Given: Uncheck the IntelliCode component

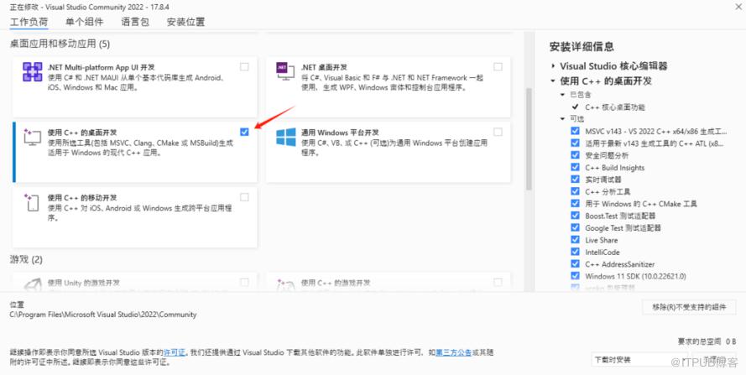Looking at the screenshot, I should [575, 252].
